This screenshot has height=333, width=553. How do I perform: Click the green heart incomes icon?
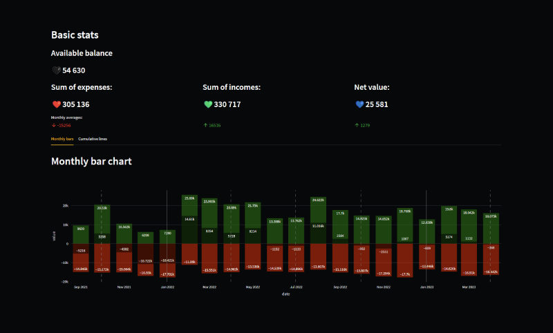click(x=207, y=104)
